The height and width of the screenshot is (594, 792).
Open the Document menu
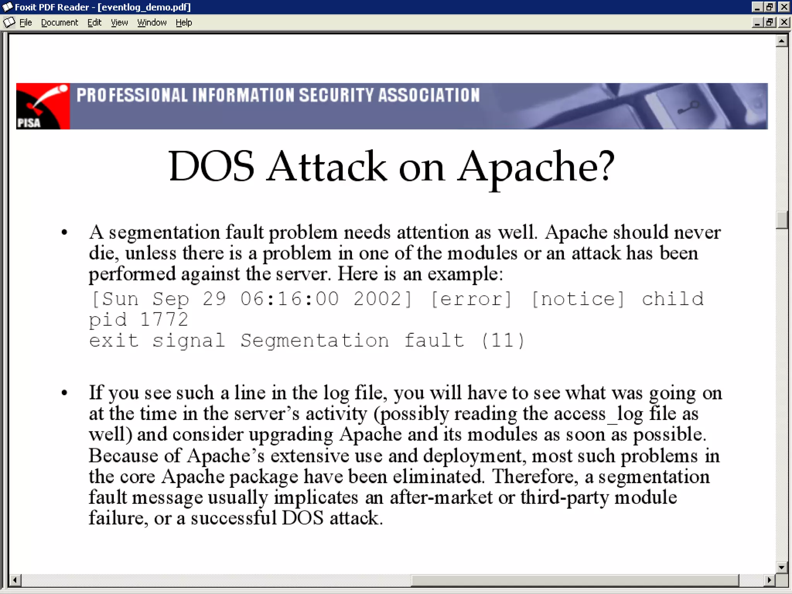(60, 22)
